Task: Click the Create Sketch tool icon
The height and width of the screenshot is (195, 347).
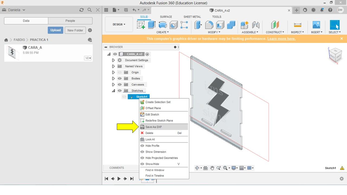Action: coord(141,25)
